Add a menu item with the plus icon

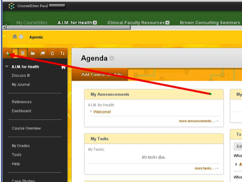click(7, 53)
